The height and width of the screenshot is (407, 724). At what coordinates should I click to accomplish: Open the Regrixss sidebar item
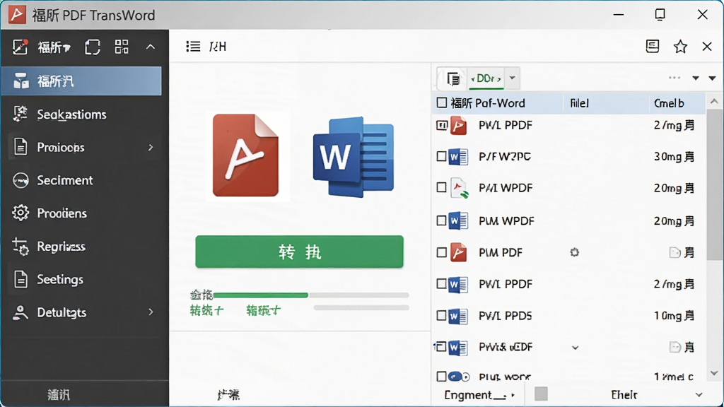[81, 247]
